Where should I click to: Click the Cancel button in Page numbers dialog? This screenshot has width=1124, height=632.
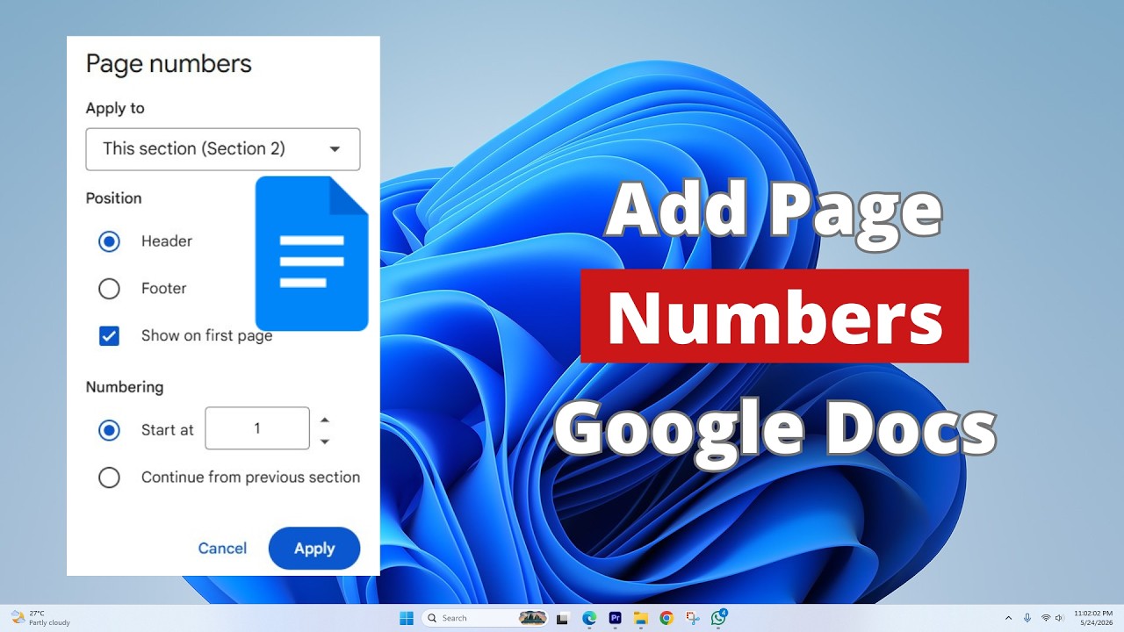pos(222,549)
